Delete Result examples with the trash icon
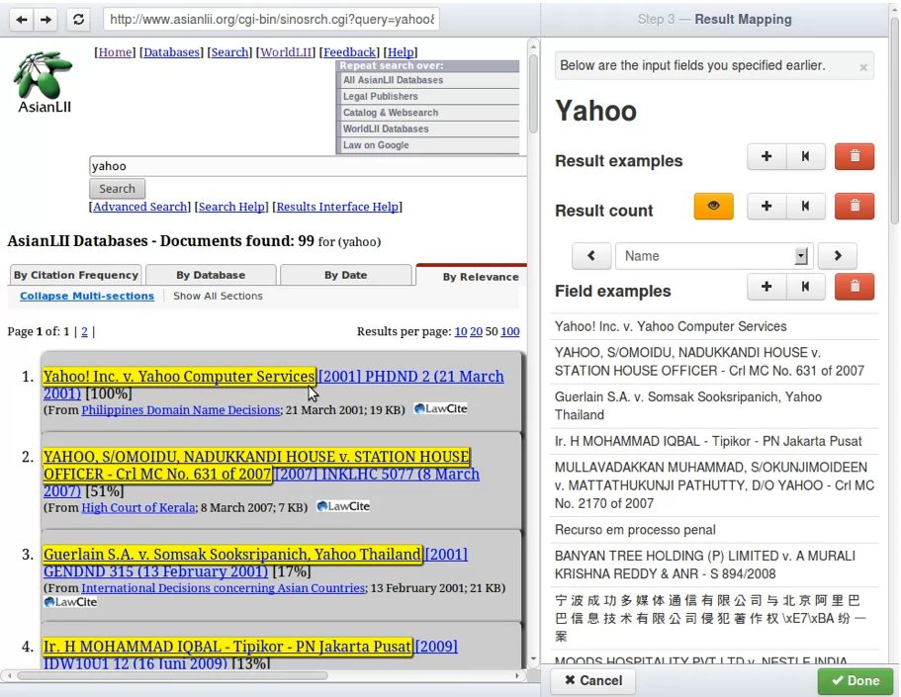This screenshot has width=901, height=697. click(855, 156)
